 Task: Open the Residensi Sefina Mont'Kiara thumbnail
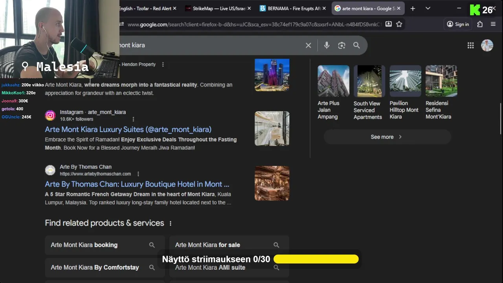coord(441,81)
